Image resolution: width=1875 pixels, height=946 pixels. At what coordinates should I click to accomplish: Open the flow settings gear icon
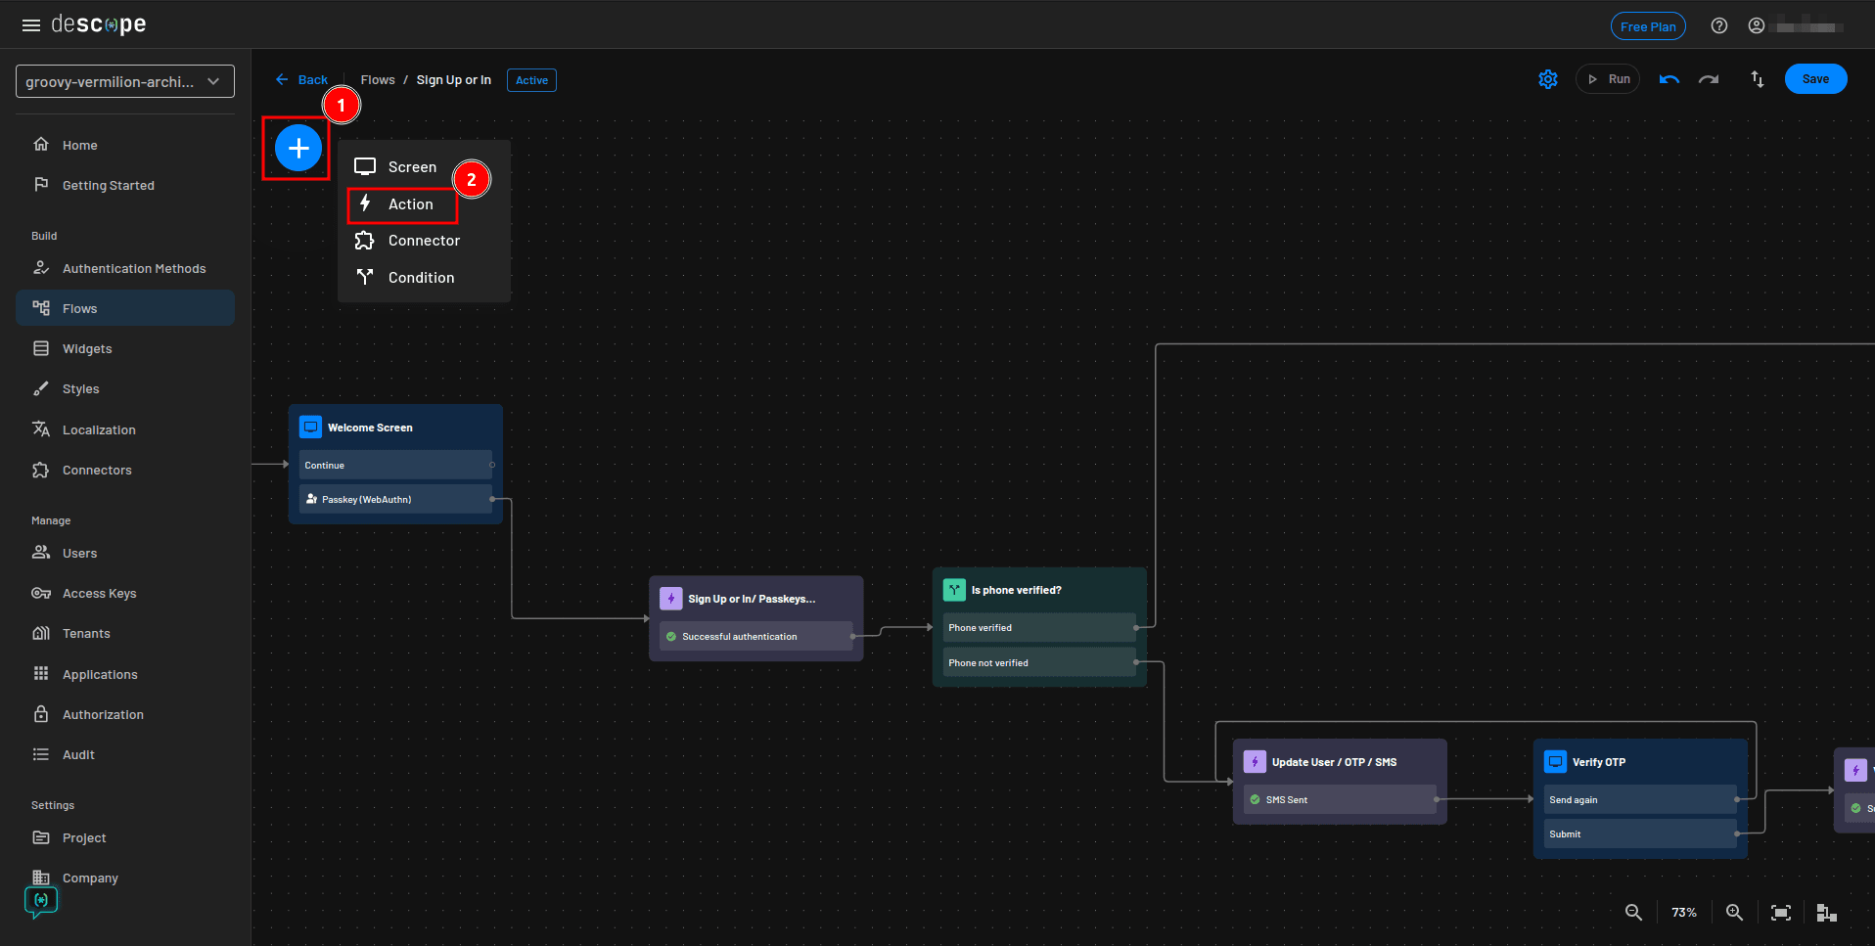1547,78
